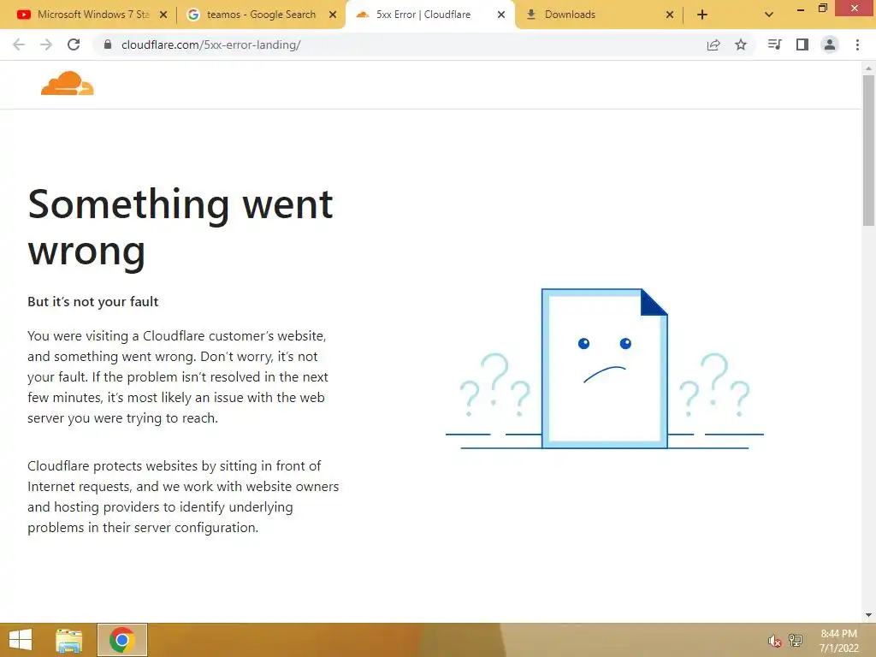Minimize the Chrome window
This screenshot has height=657, width=876.
[x=801, y=9]
